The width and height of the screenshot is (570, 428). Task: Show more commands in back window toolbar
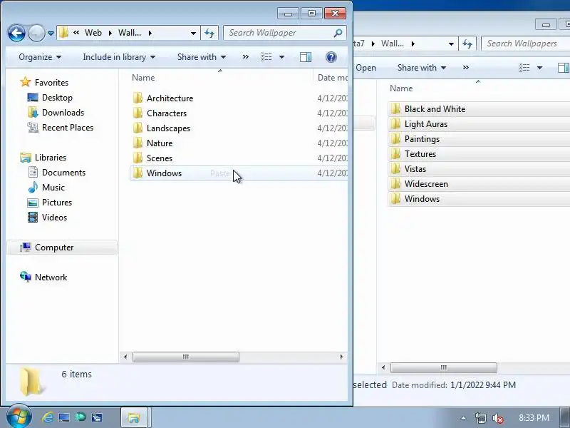pyautogui.click(x=466, y=68)
